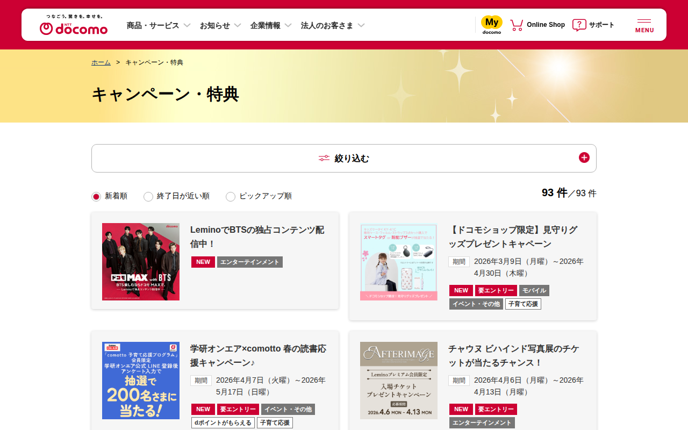The image size is (688, 430).
Task: Open 見守りグッズプレゼントキャンペーン campaign title
Action: pos(513,237)
